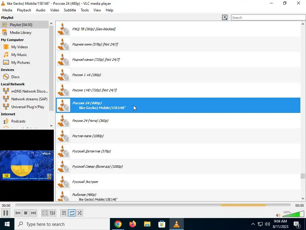Select Playlist [04:50] in sidebar
This screenshot has width=306, height=230.
[24, 25]
